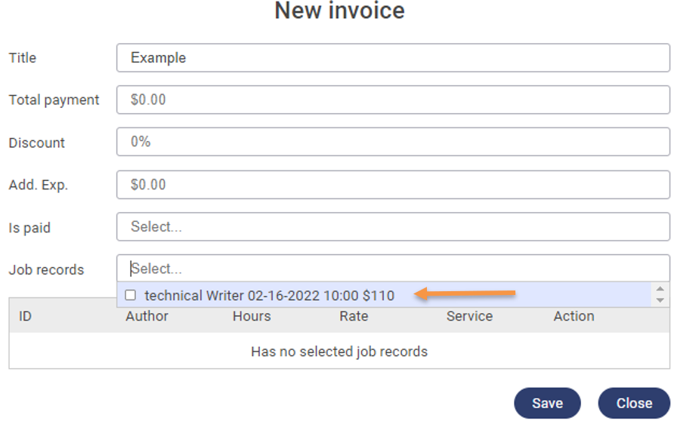Click the Job records field label
The width and height of the screenshot is (696, 433).
click(x=46, y=270)
